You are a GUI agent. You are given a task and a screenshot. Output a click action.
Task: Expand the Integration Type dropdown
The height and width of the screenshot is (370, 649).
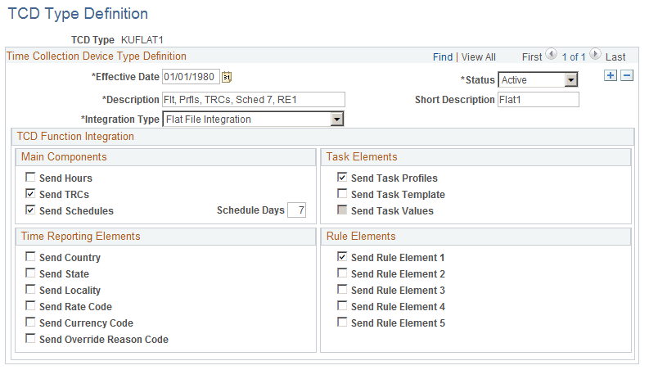(x=336, y=120)
